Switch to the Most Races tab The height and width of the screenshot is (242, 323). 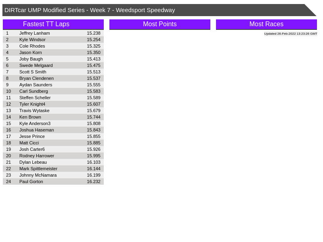(266, 24)
